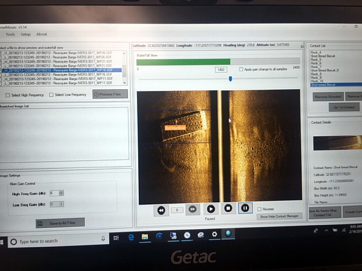
Task: Click Save As Vector Map Contact File
Action: [x=325, y=213]
